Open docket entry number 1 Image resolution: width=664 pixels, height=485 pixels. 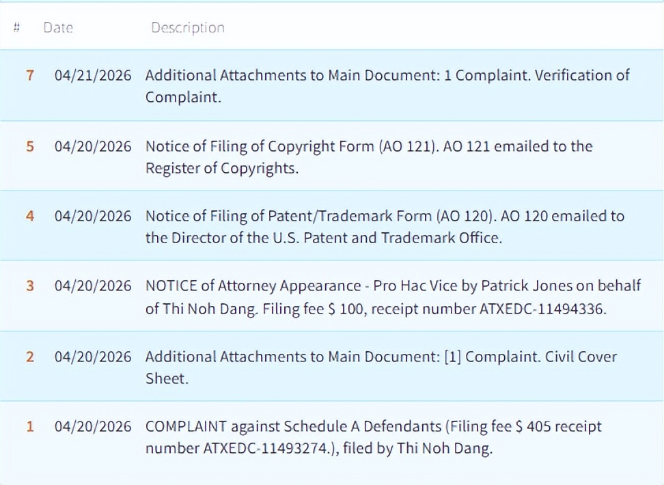(29, 426)
